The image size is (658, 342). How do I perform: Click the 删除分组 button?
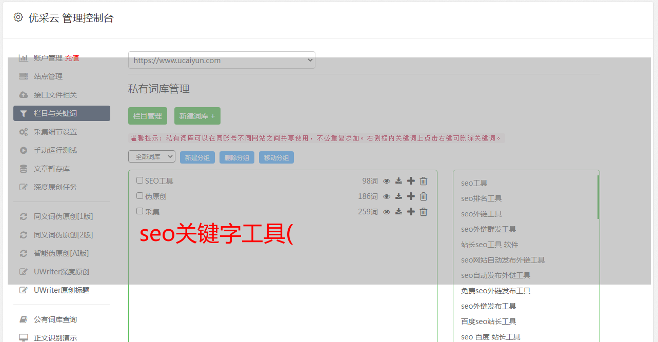click(237, 157)
